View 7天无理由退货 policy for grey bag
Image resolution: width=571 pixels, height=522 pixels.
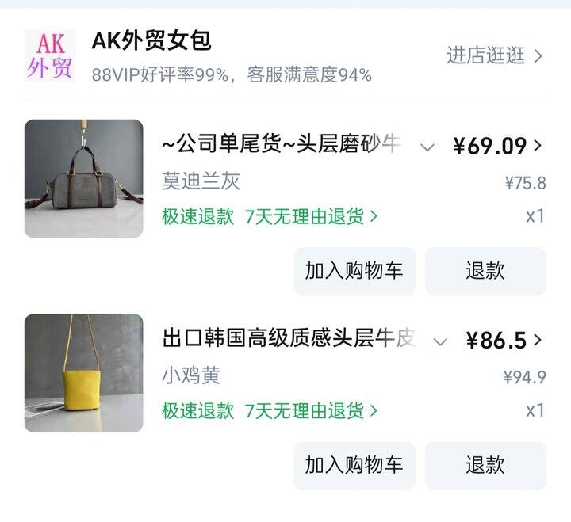click(311, 216)
